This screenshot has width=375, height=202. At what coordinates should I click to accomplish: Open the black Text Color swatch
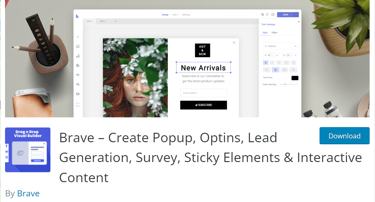tap(295, 78)
